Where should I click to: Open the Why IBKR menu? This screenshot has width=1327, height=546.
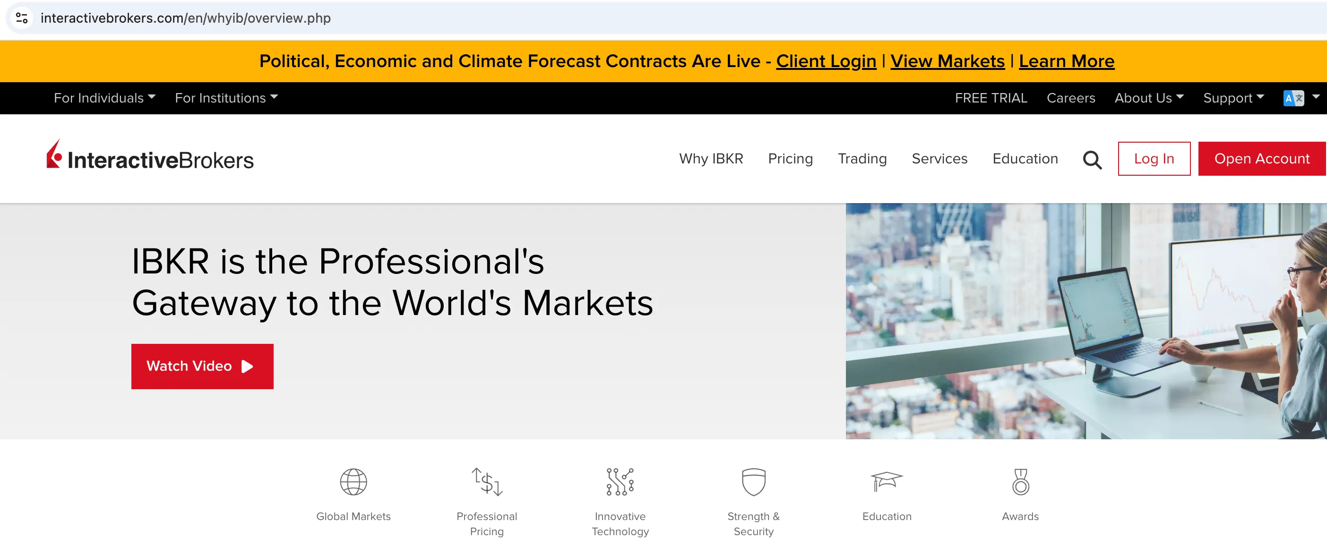click(711, 159)
